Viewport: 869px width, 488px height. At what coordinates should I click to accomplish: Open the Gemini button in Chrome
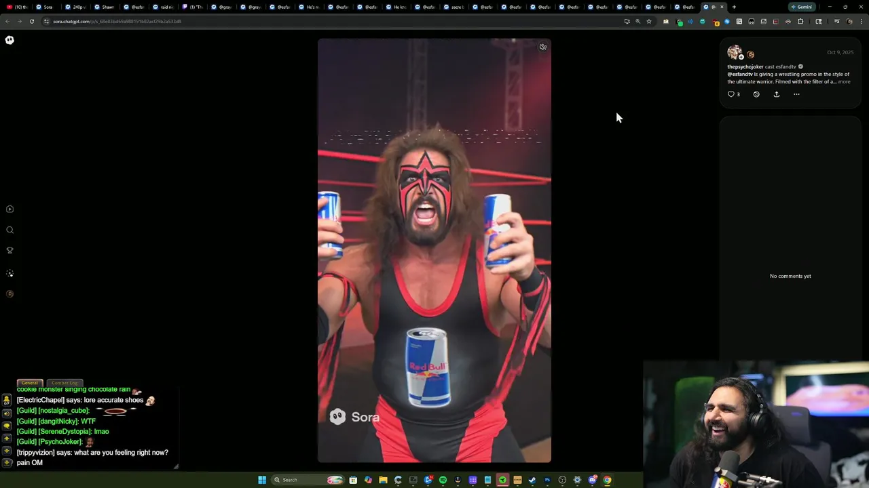point(802,7)
